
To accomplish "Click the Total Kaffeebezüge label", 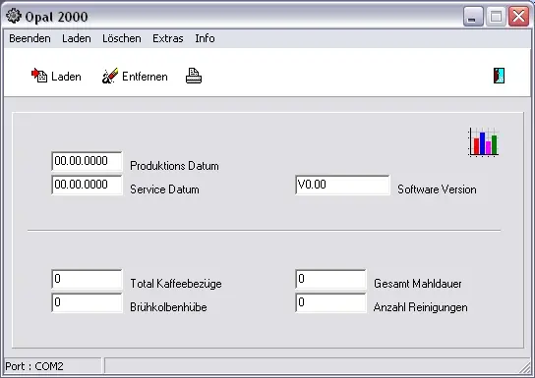I will pyautogui.click(x=176, y=284).
